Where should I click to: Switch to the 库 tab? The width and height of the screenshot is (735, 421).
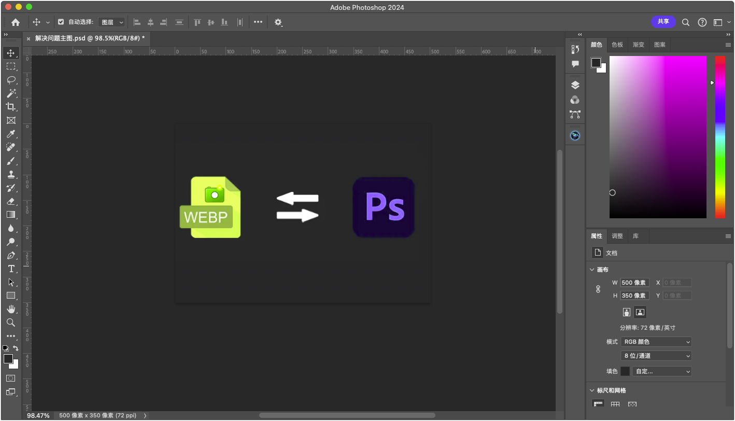pyautogui.click(x=635, y=236)
